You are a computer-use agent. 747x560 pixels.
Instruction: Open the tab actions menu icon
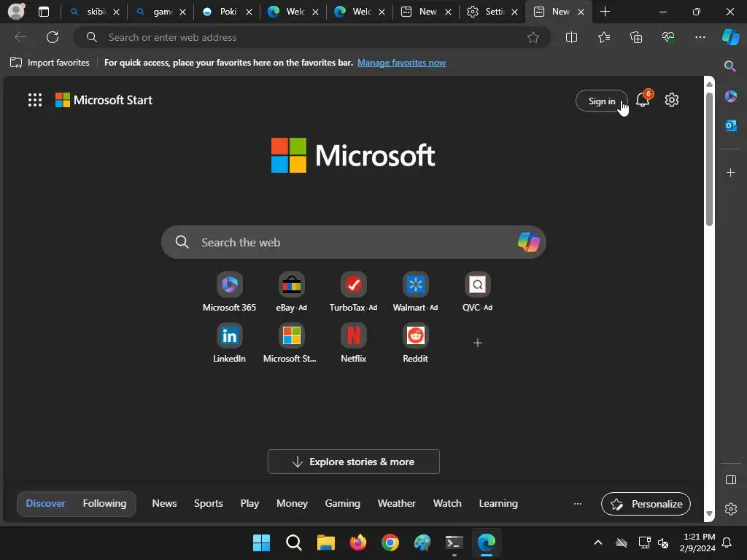[x=43, y=12]
